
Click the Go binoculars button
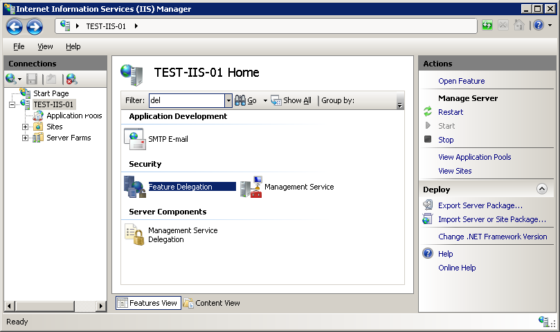[x=246, y=101]
